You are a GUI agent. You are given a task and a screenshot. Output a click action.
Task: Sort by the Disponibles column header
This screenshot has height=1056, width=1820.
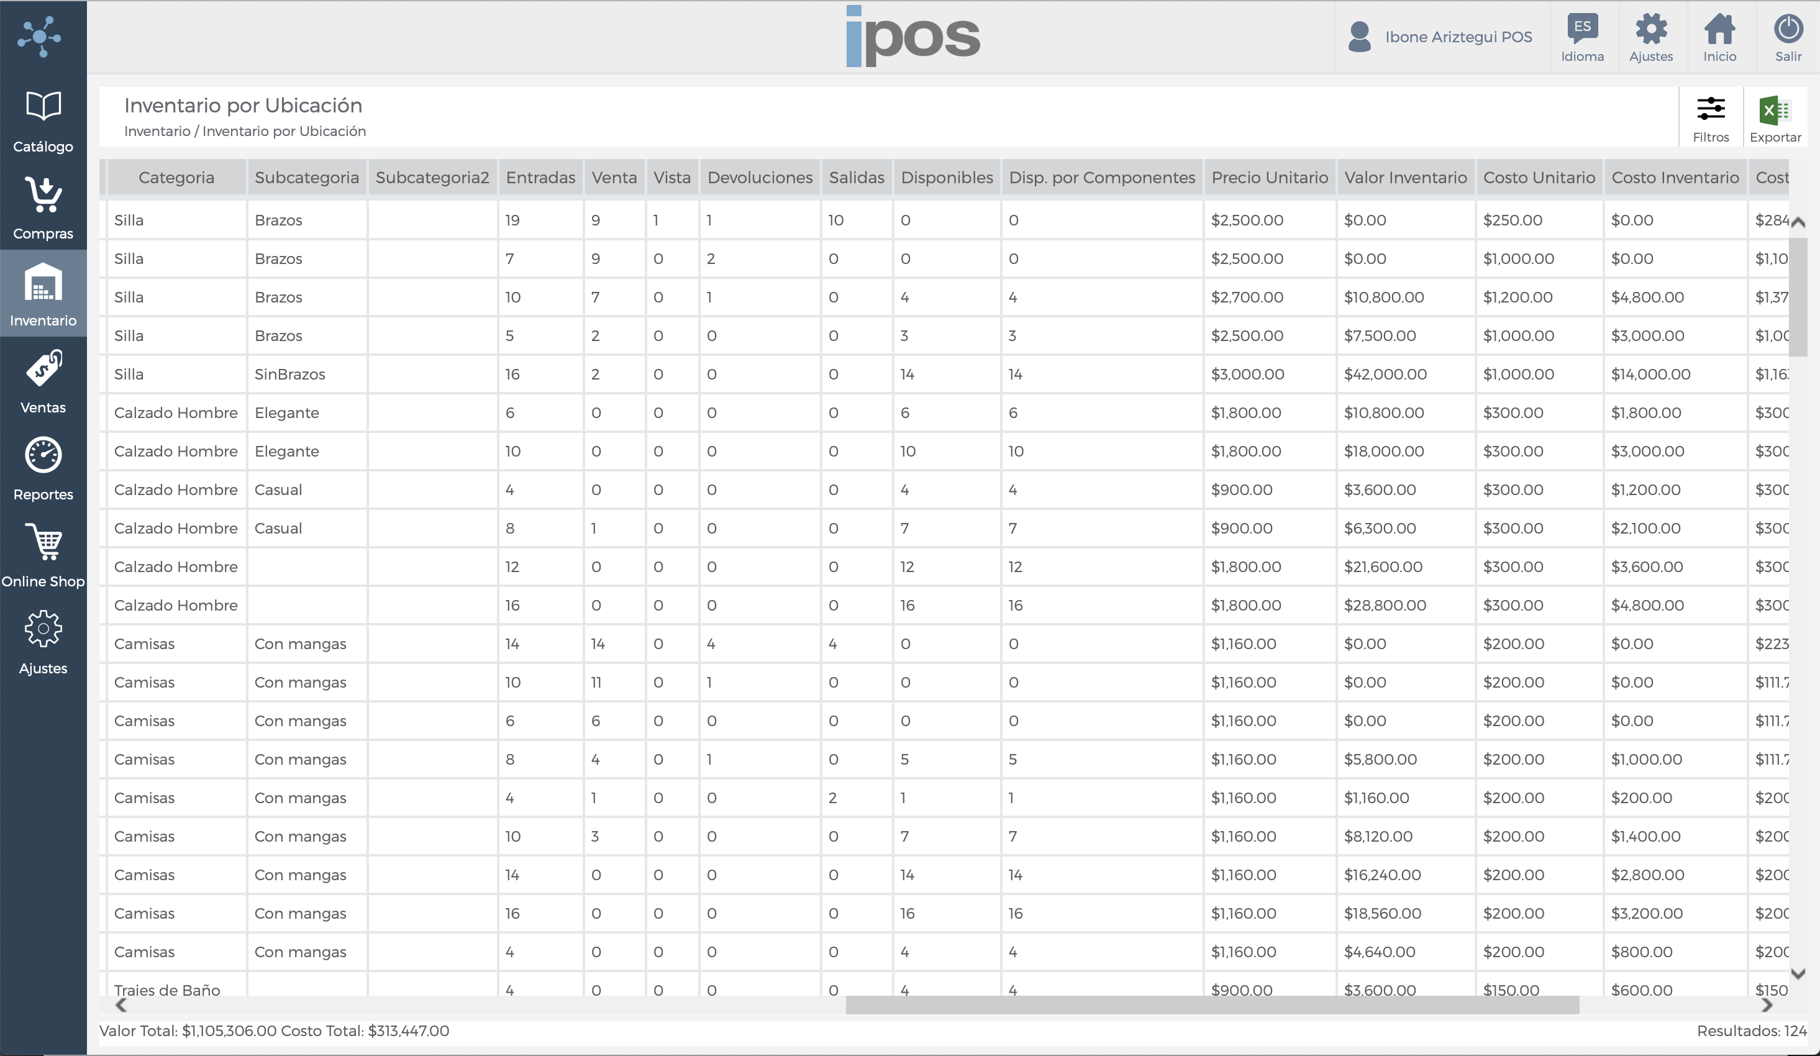point(946,178)
